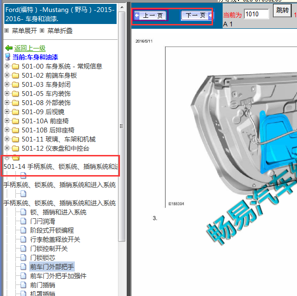Click the 当前:车身和油漆 computer icon

click(x=7, y=57)
